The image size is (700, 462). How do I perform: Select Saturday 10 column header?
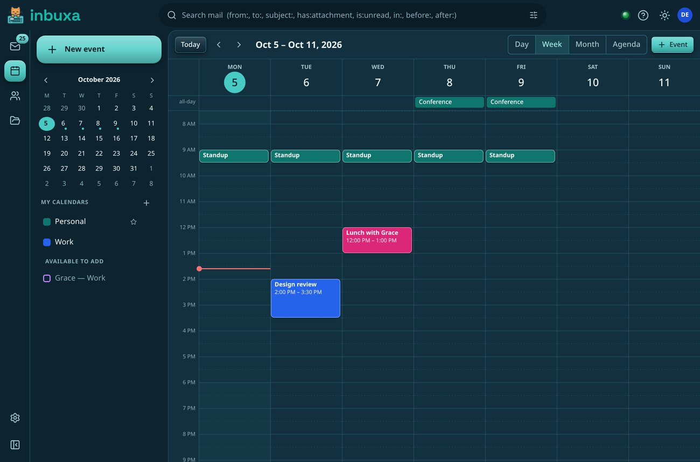coord(593,78)
